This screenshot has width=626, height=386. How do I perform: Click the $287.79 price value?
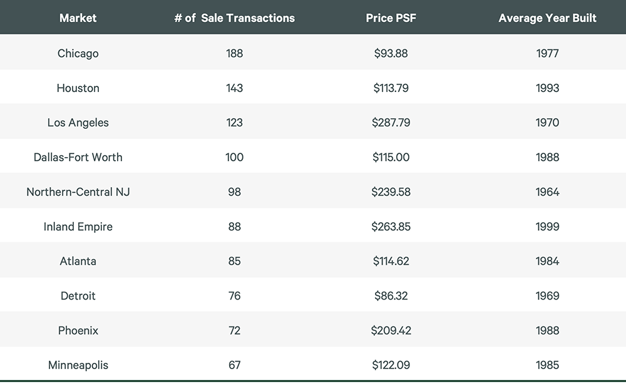[391, 123]
